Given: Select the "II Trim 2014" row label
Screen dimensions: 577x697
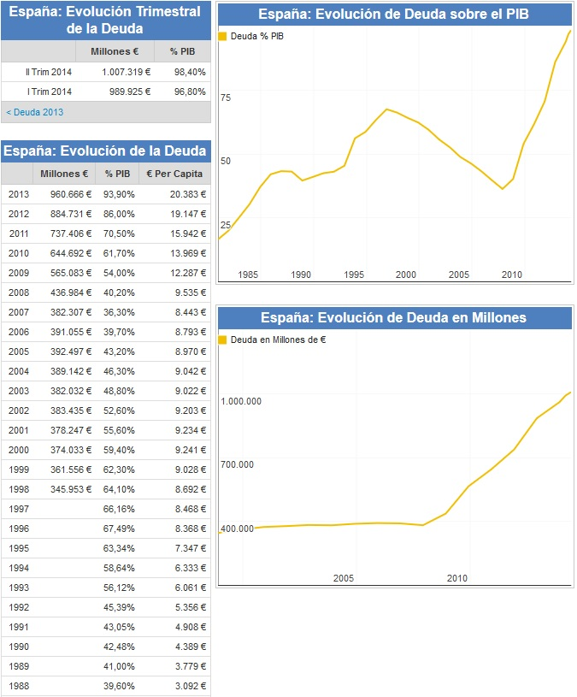Looking at the screenshot, I should (x=49, y=72).
